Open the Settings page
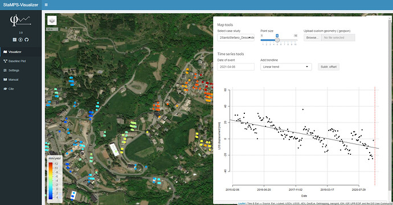The image size is (393, 205). pyautogui.click(x=21, y=71)
